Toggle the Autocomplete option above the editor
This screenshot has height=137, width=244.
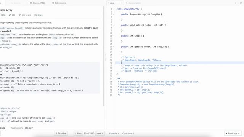click(133, 3)
